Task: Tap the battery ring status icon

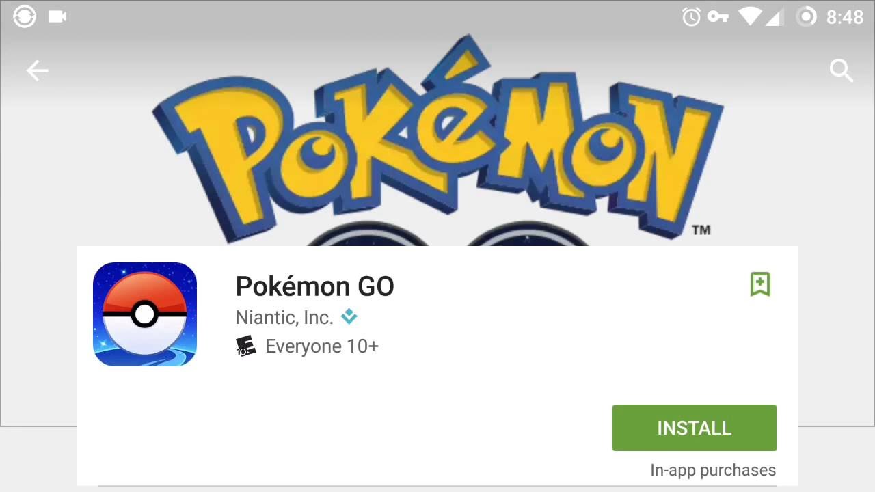Action: (807, 17)
